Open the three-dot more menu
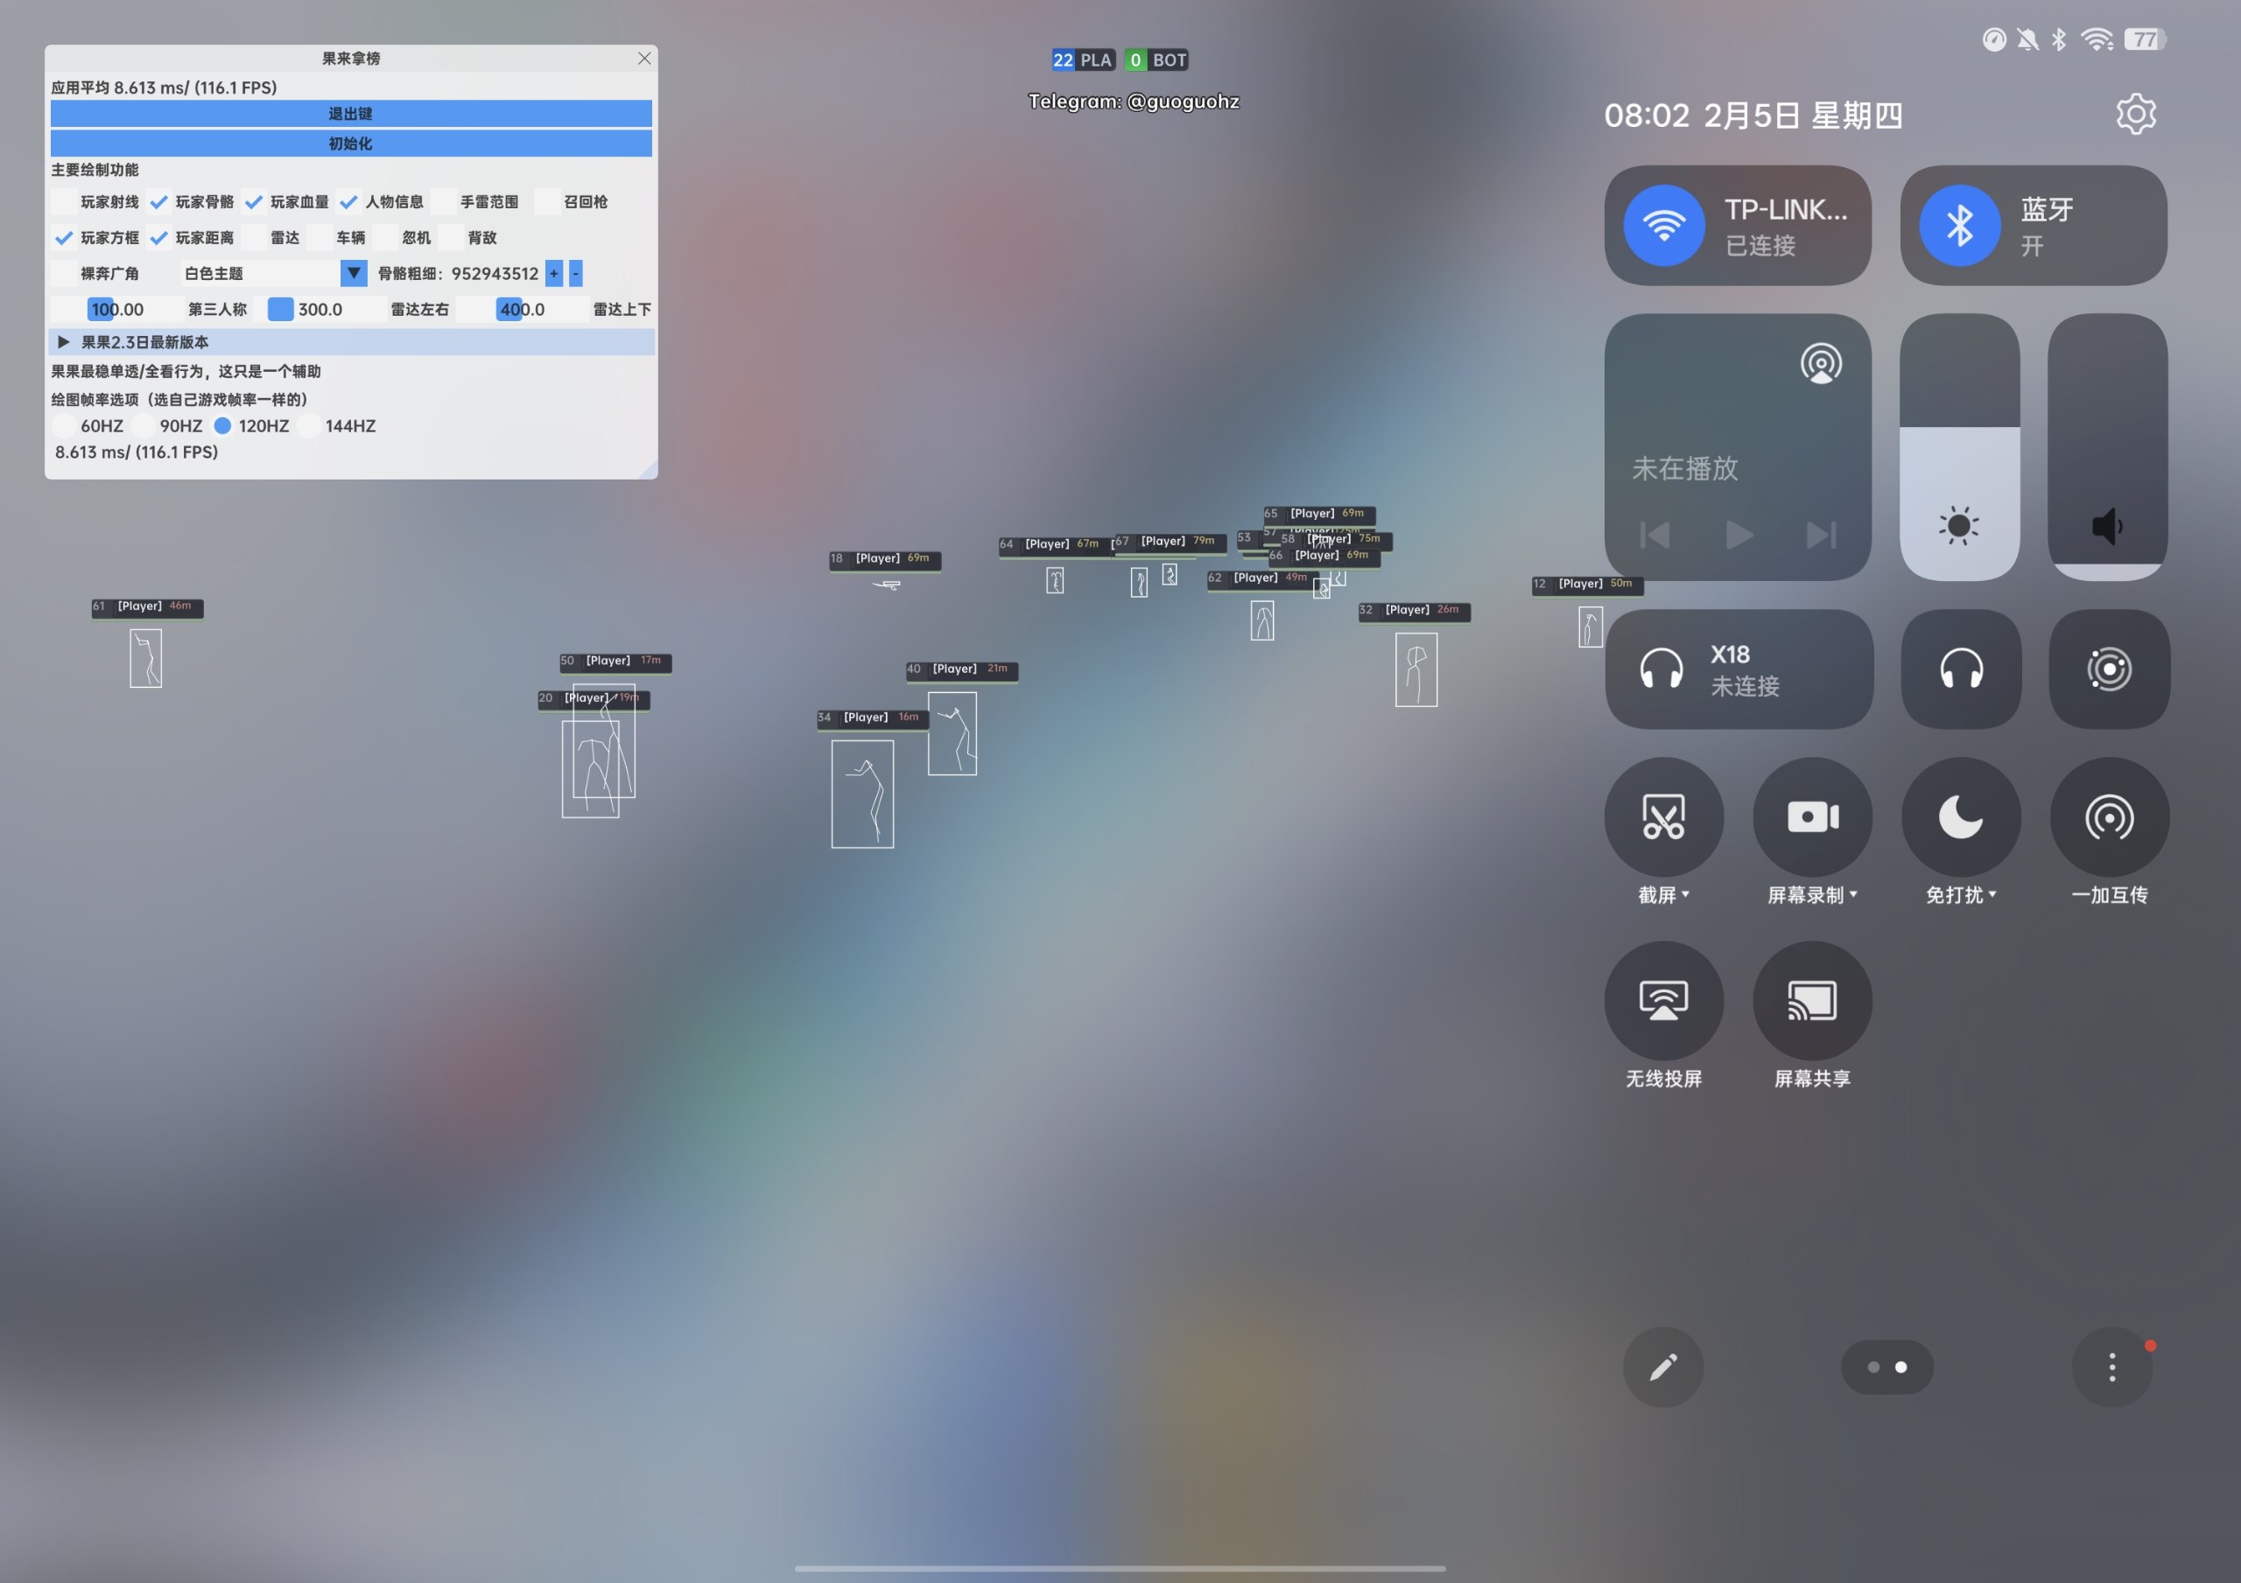This screenshot has height=1583, width=2241. pos(2112,1366)
